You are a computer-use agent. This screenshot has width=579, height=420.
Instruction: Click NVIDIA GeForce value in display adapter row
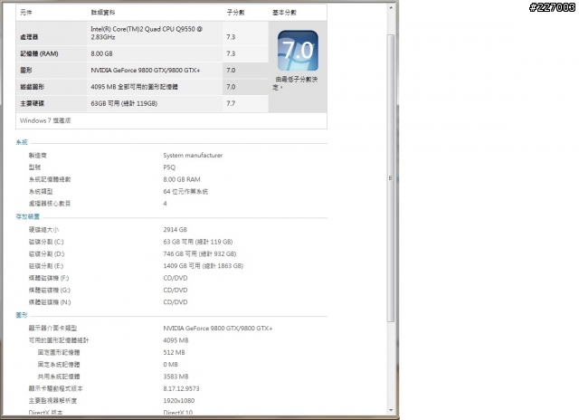pyautogui.click(x=217, y=329)
